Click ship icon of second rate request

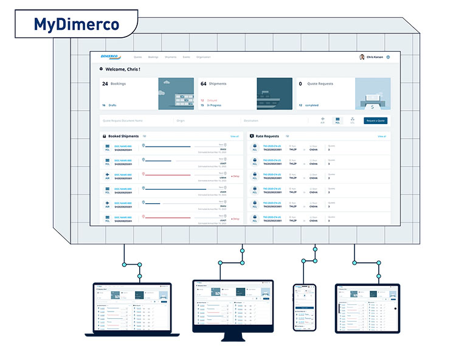255,162
